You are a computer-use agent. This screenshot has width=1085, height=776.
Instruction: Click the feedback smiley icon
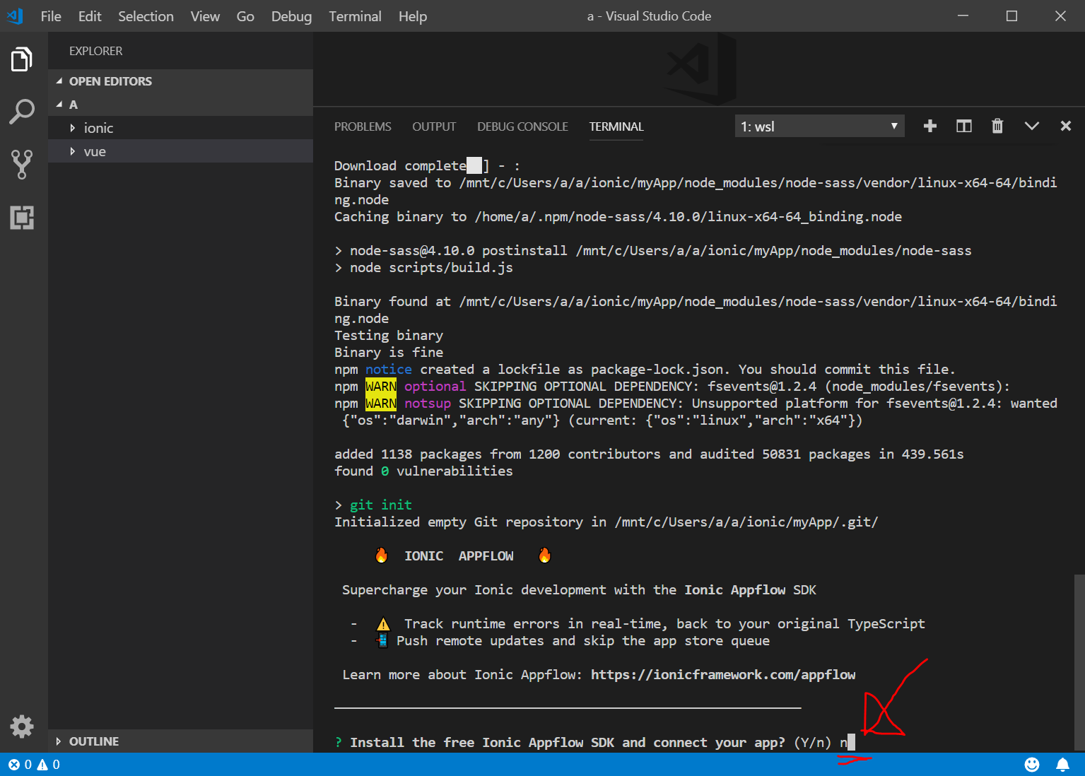pos(1032,765)
